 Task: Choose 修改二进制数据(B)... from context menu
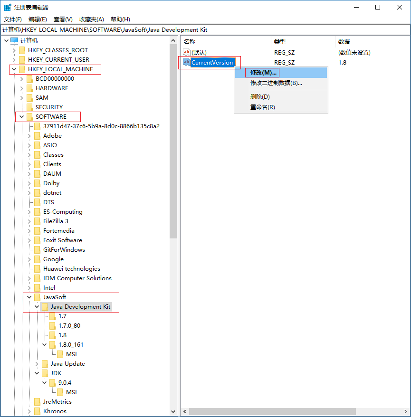click(281, 83)
